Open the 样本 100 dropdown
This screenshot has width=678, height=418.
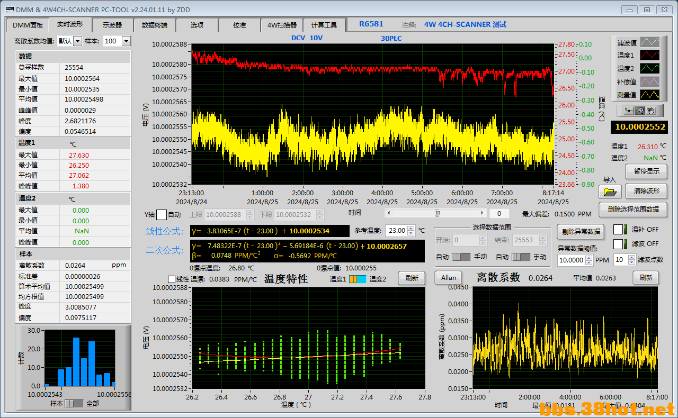[126, 41]
